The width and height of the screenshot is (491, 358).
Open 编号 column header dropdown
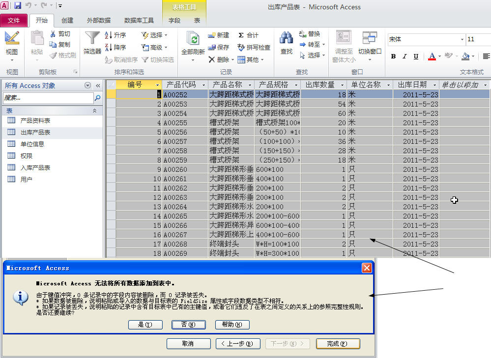click(x=157, y=85)
